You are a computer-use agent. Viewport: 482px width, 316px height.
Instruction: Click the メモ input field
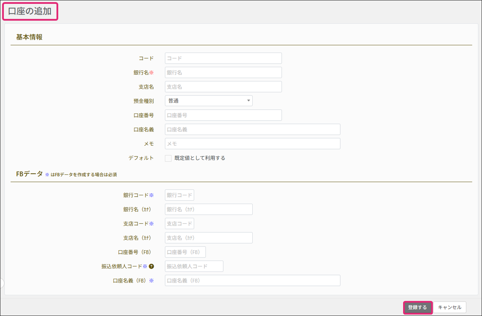click(252, 144)
